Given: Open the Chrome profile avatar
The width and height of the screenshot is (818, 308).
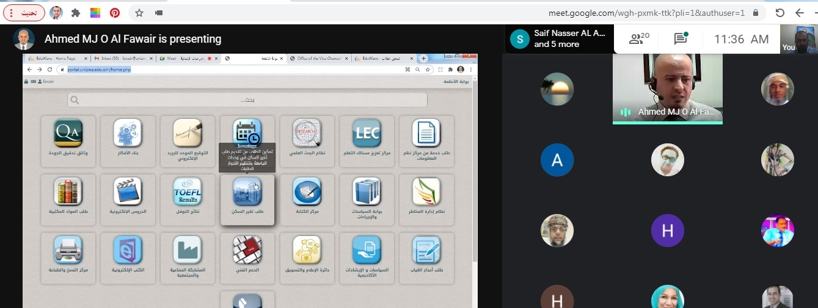Looking at the screenshot, I should point(56,12).
